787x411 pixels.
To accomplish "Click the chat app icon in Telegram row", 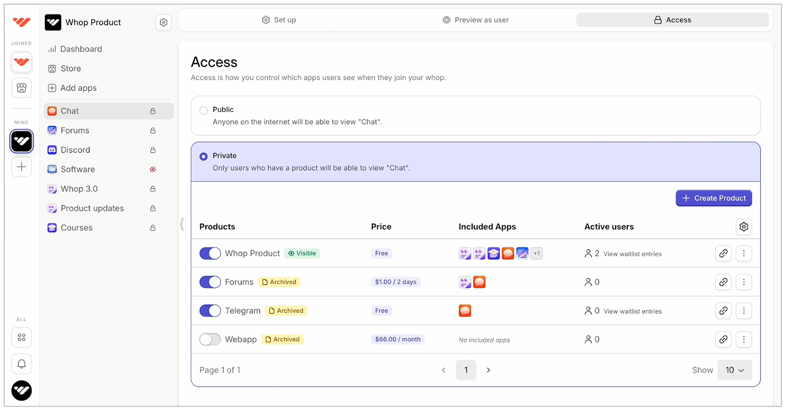I will click(465, 311).
